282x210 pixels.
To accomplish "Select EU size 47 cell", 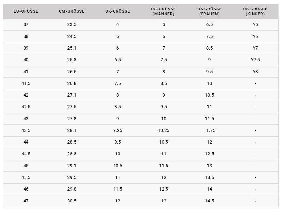I will 26,201.
